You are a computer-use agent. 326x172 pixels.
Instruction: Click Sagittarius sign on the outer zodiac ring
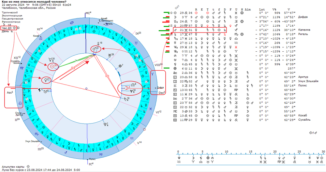click(x=66, y=152)
